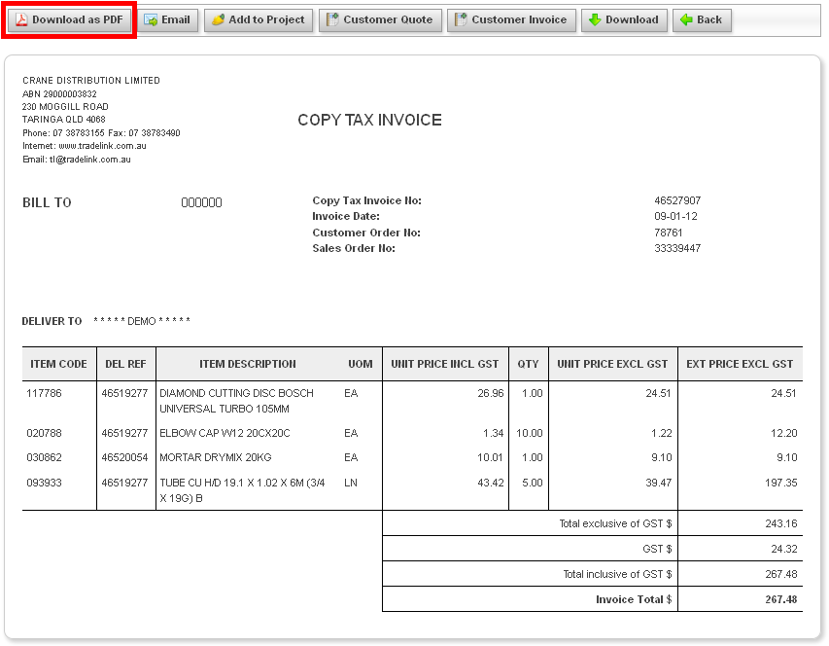This screenshot has height=646, width=829.
Task: Click the UOM column header
Action: (360, 364)
